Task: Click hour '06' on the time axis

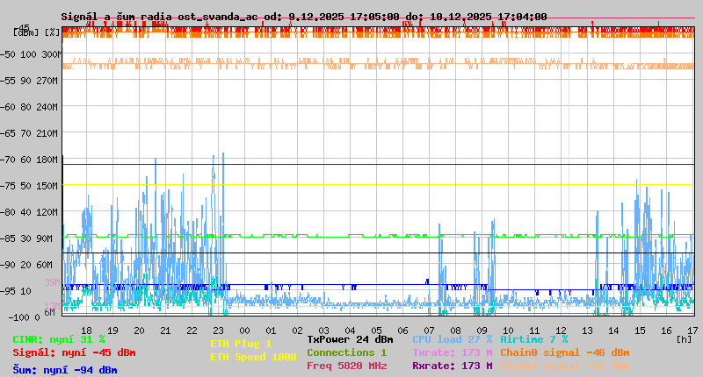Action: (x=403, y=331)
